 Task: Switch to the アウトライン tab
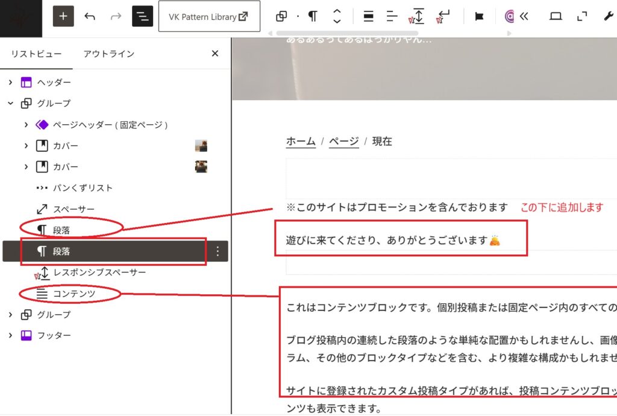tap(109, 54)
